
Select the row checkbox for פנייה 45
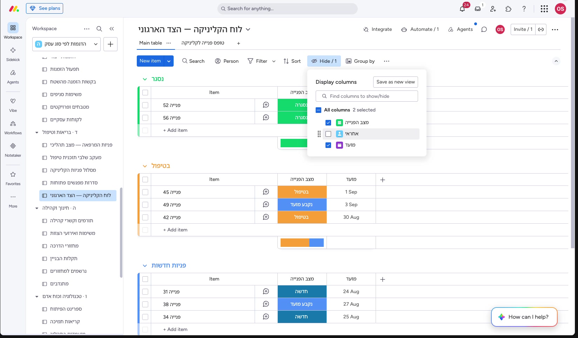(145, 192)
